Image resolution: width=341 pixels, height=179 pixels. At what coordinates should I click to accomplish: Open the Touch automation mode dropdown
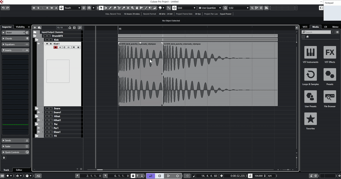click(x=73, y=8)
